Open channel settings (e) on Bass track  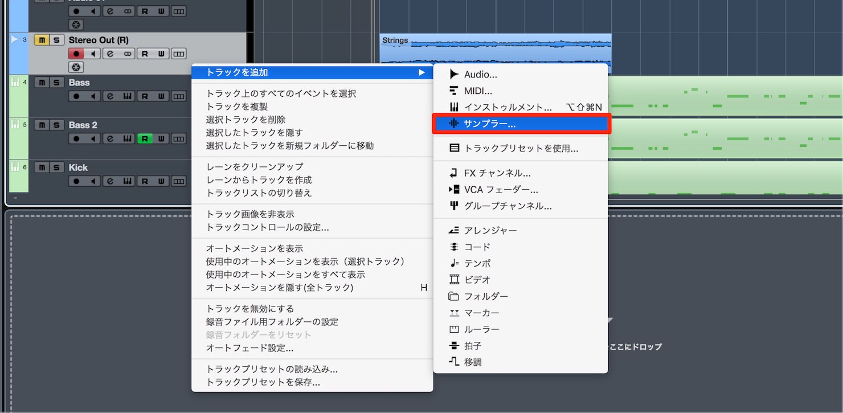click(110, 96)
